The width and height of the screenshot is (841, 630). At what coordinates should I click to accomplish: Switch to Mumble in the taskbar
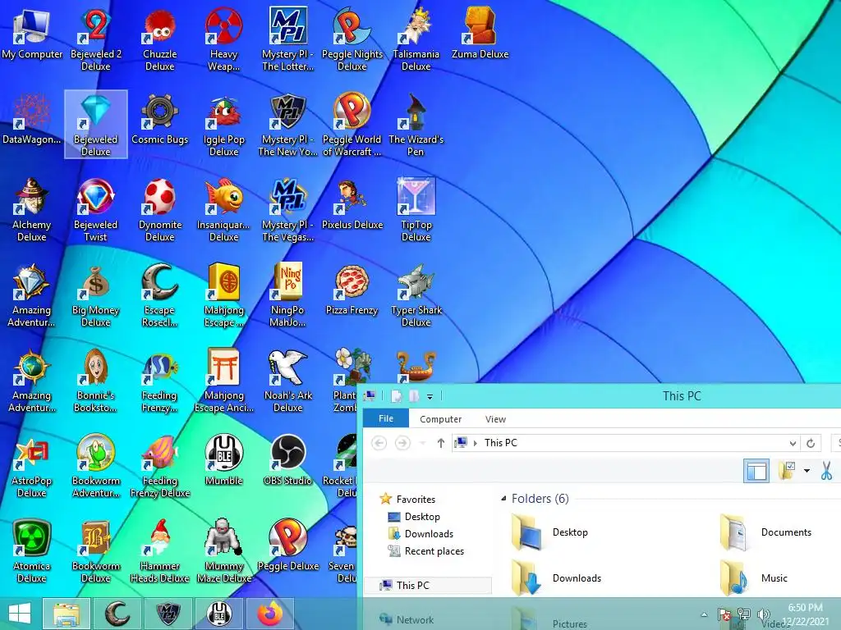pos(219,614)
